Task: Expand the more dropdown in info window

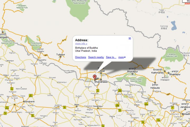Action: tap(122, 57)
